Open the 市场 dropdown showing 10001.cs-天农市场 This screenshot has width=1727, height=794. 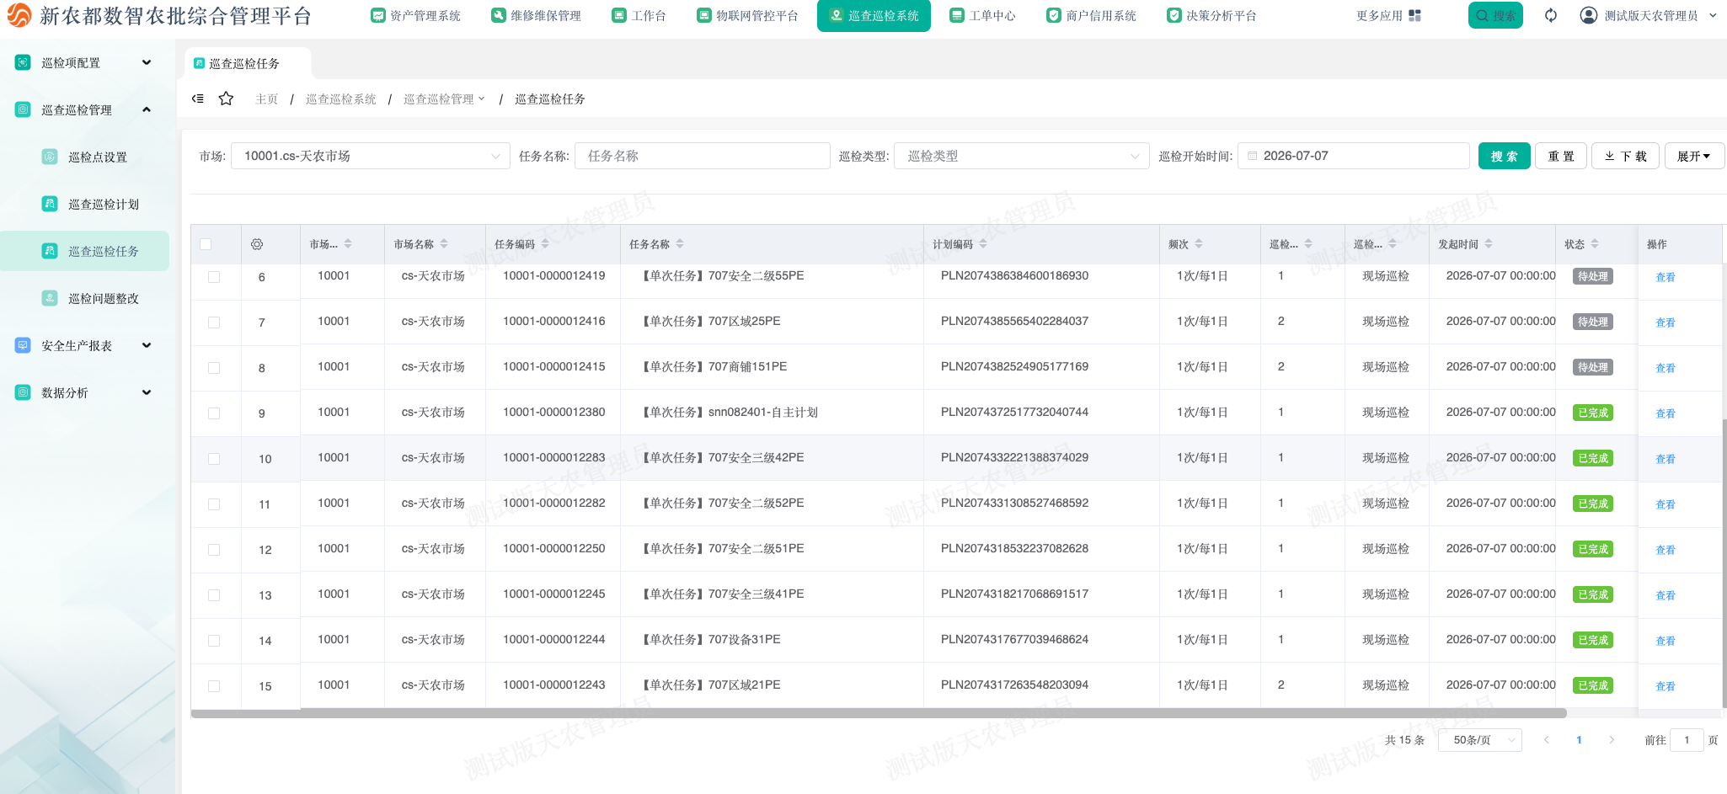pos(370,156)
